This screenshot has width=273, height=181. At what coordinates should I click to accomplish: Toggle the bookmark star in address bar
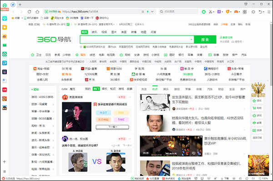[x=143, y=12]
